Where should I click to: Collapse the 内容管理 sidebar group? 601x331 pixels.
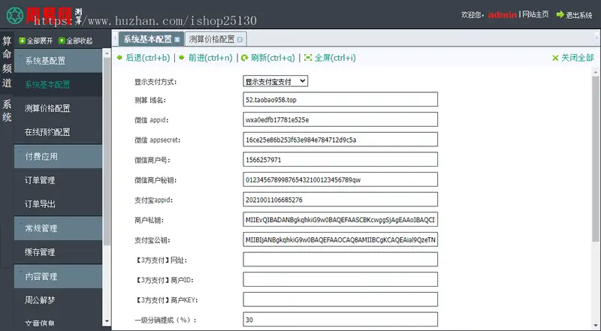59,276
